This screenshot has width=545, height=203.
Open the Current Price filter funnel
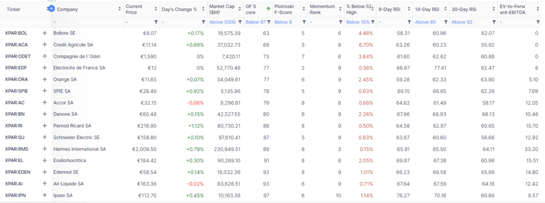pos(156,22)
